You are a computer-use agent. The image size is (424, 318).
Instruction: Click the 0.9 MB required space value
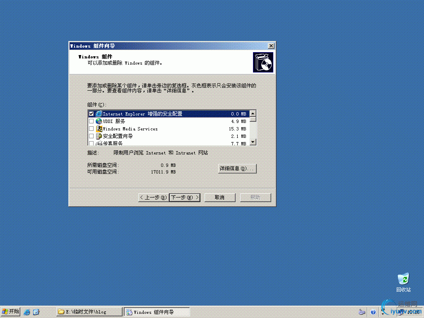tap(168, 165)
